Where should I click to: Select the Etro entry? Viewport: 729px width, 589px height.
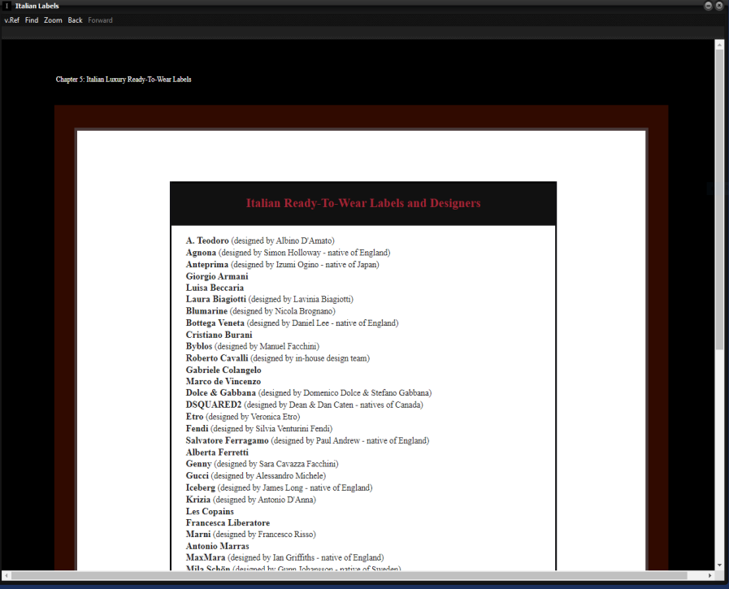coord(243,417)
